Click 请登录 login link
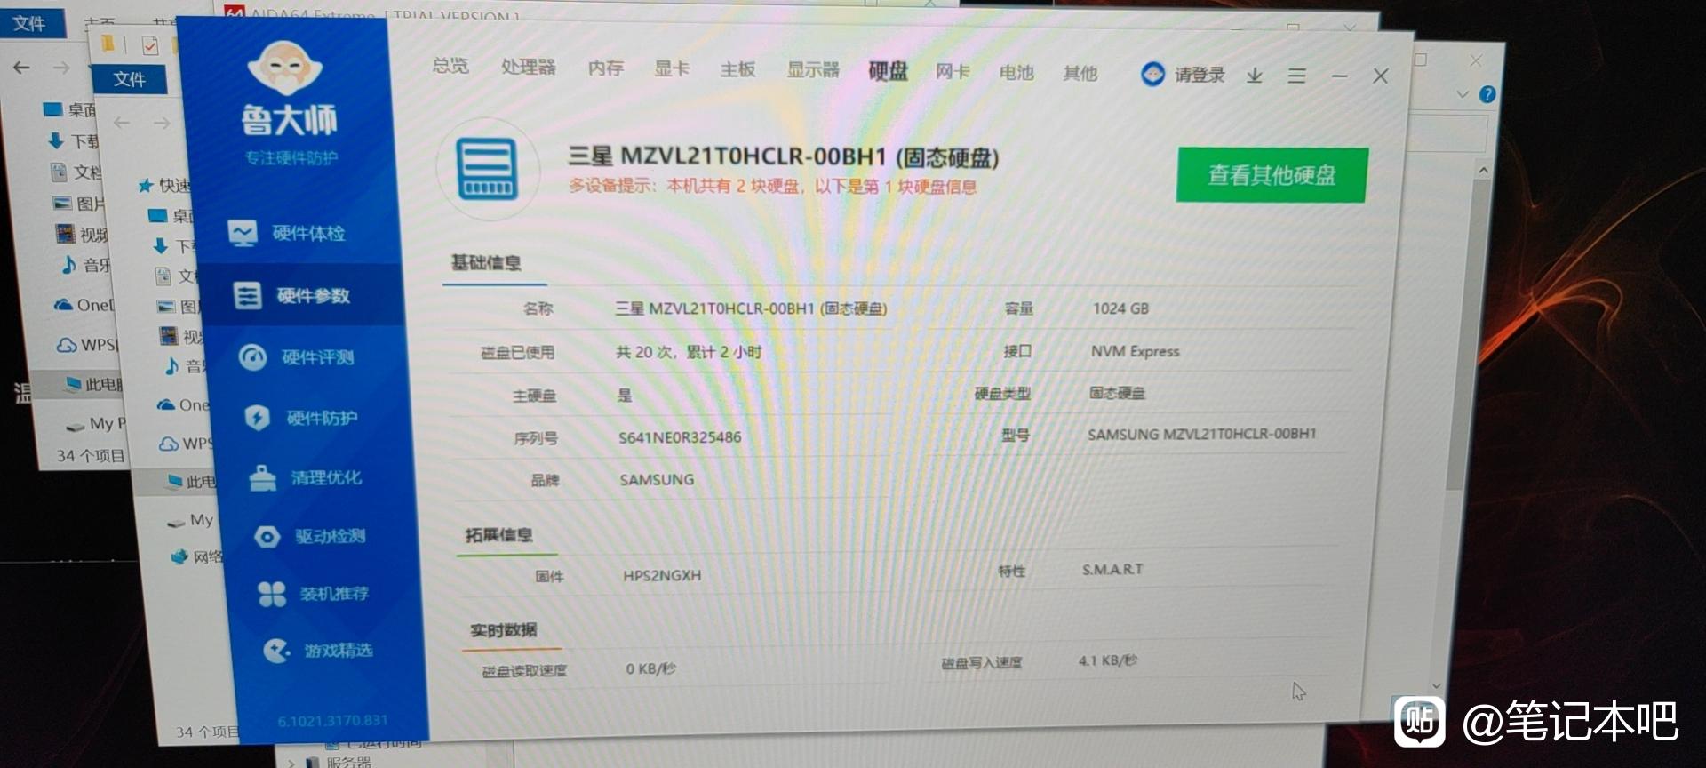This screenshot has height=768, width=1706. point(1200,75)
